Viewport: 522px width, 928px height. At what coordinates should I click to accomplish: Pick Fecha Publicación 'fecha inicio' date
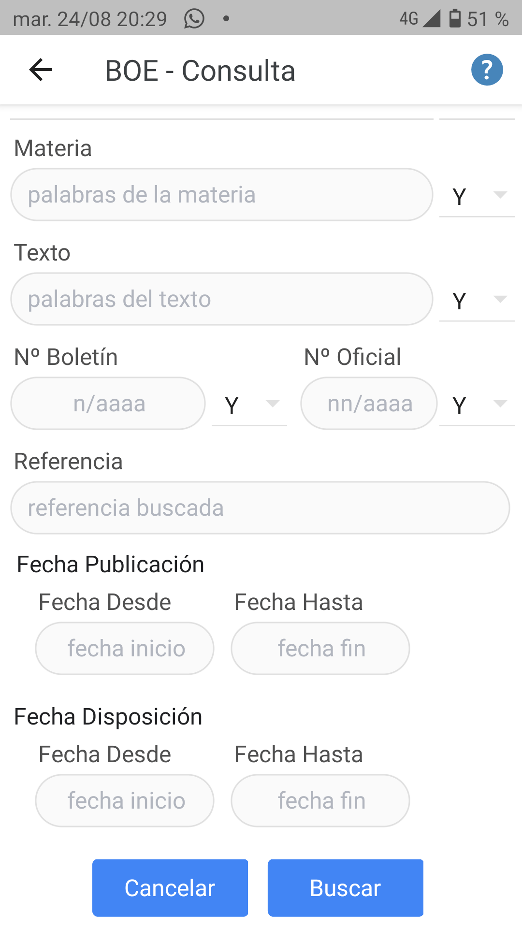coord(125,649)
